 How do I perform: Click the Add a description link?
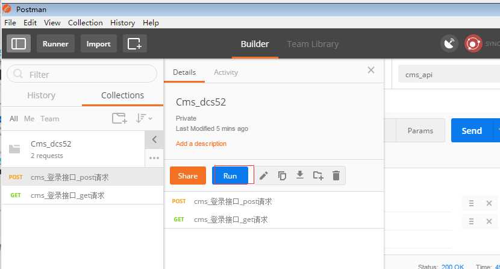tap(201, 144)
